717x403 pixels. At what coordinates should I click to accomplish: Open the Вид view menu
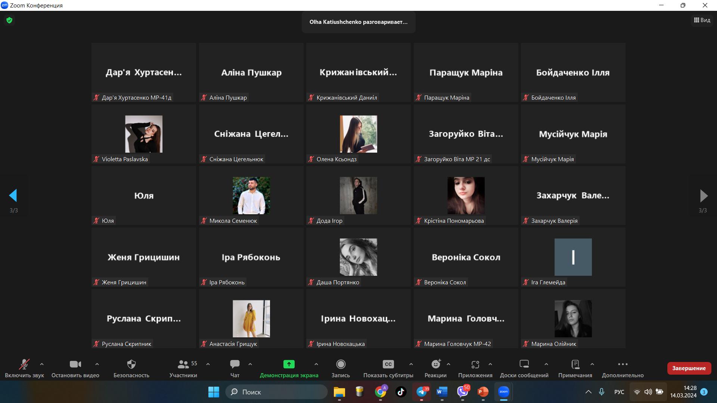tap(702, 20)
